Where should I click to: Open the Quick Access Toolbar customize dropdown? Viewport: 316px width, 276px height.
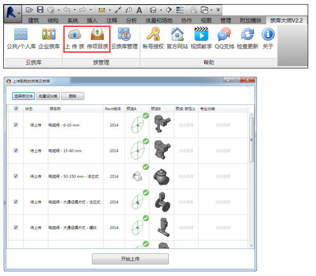pos(218,10)
